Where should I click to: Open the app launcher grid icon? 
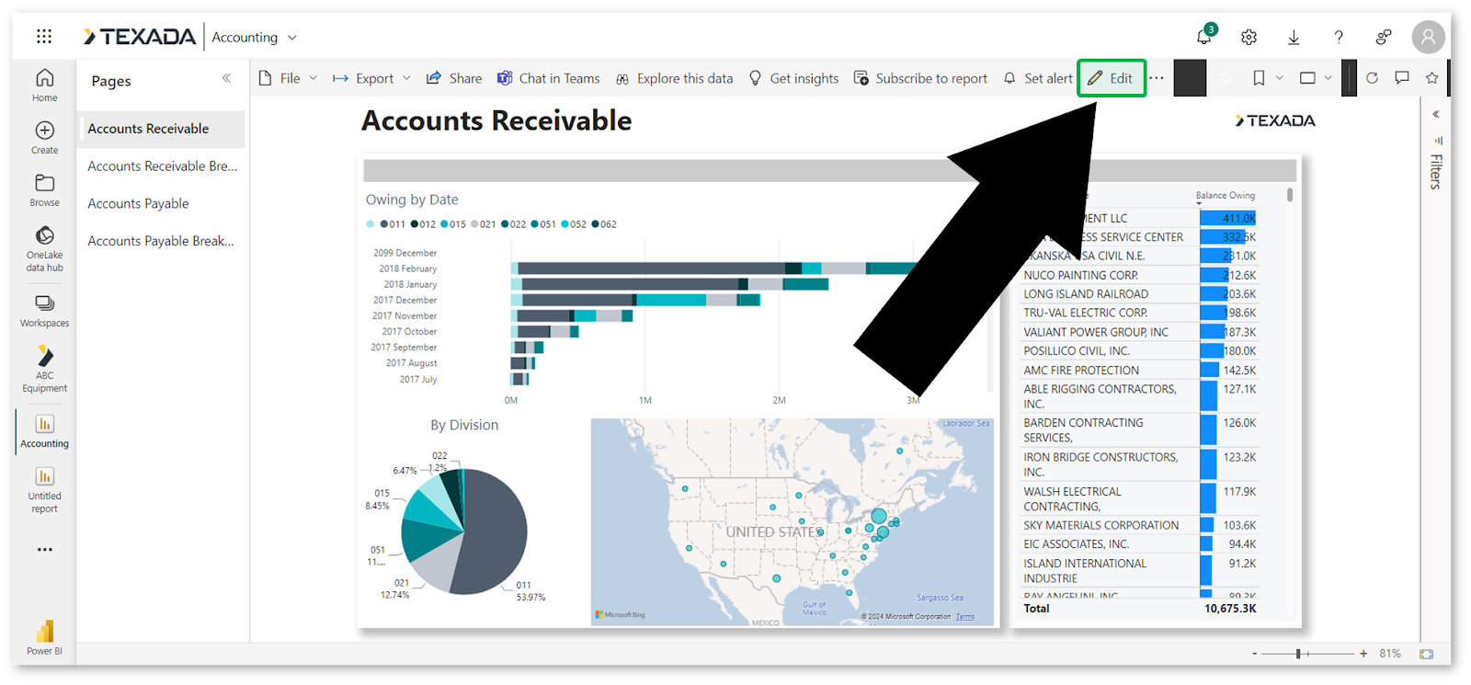click(43, 37)
